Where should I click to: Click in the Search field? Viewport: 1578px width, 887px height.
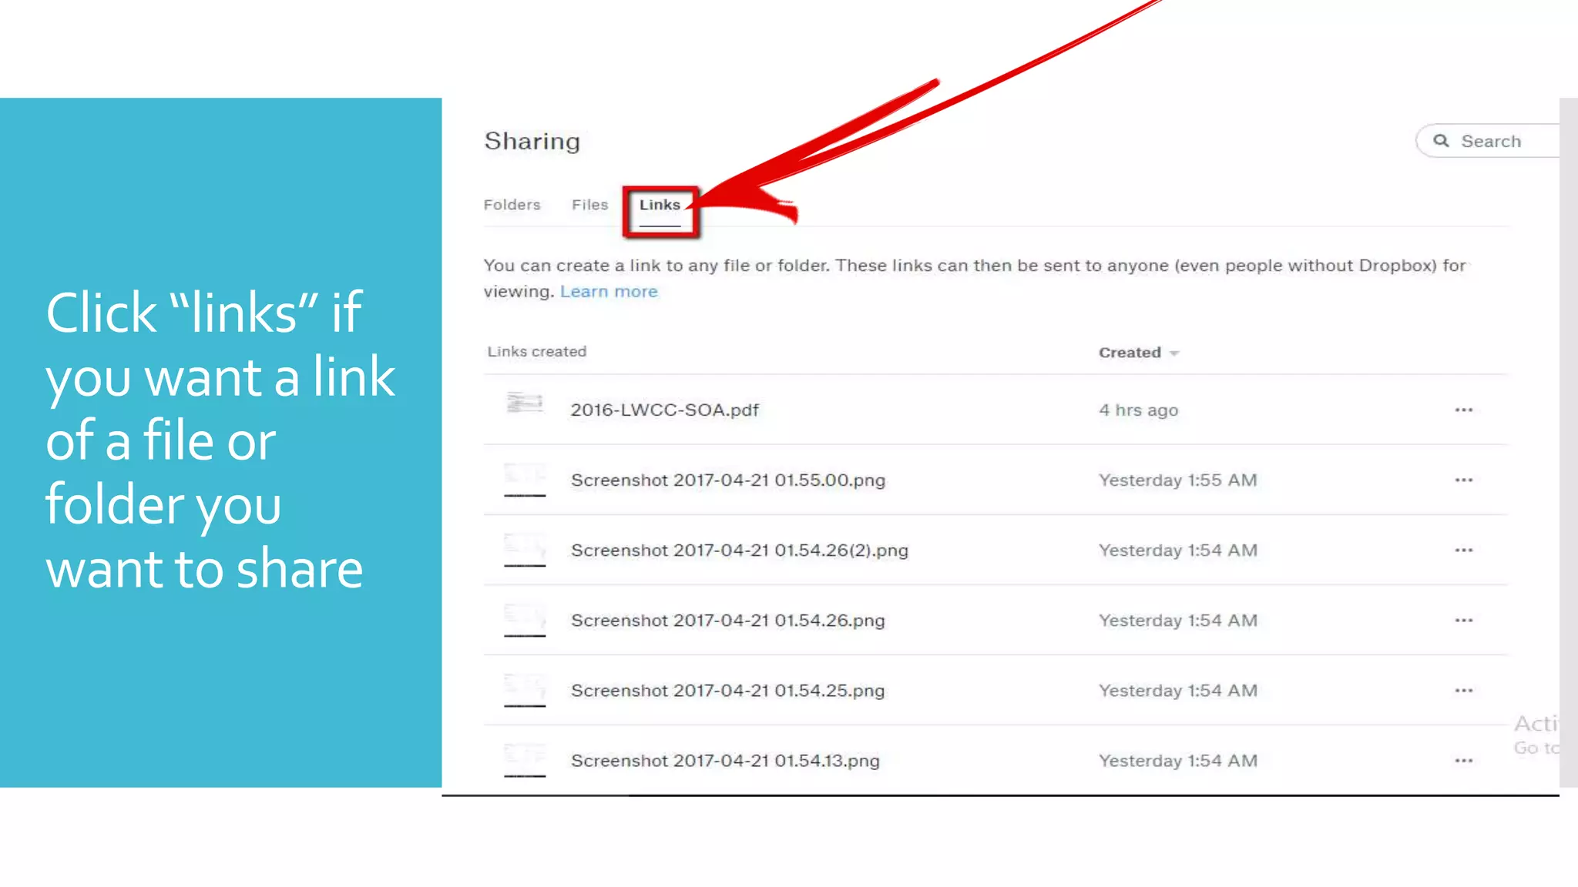click(x=1487, y=141)
